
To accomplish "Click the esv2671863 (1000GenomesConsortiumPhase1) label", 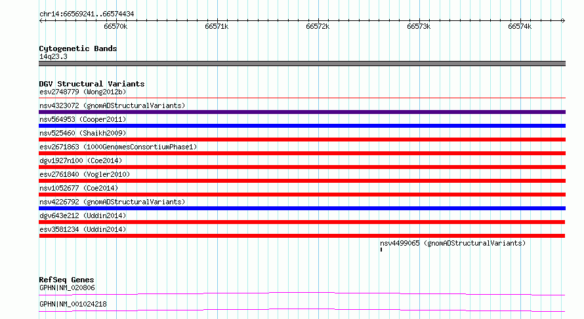I will [x=118, y=147].
